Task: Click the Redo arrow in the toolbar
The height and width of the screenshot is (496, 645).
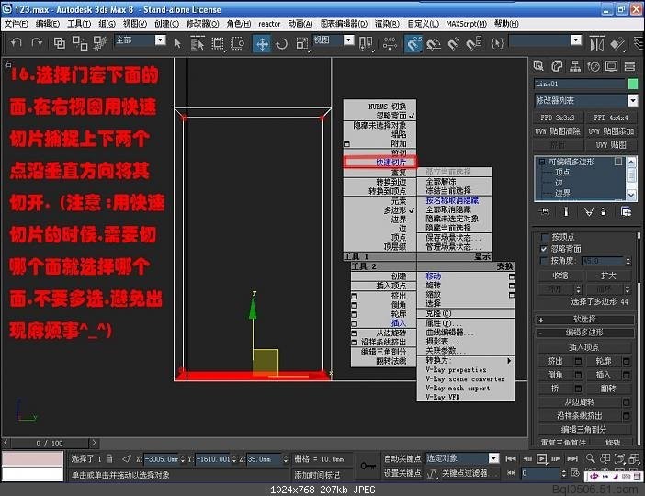Action: coord(37,42)
